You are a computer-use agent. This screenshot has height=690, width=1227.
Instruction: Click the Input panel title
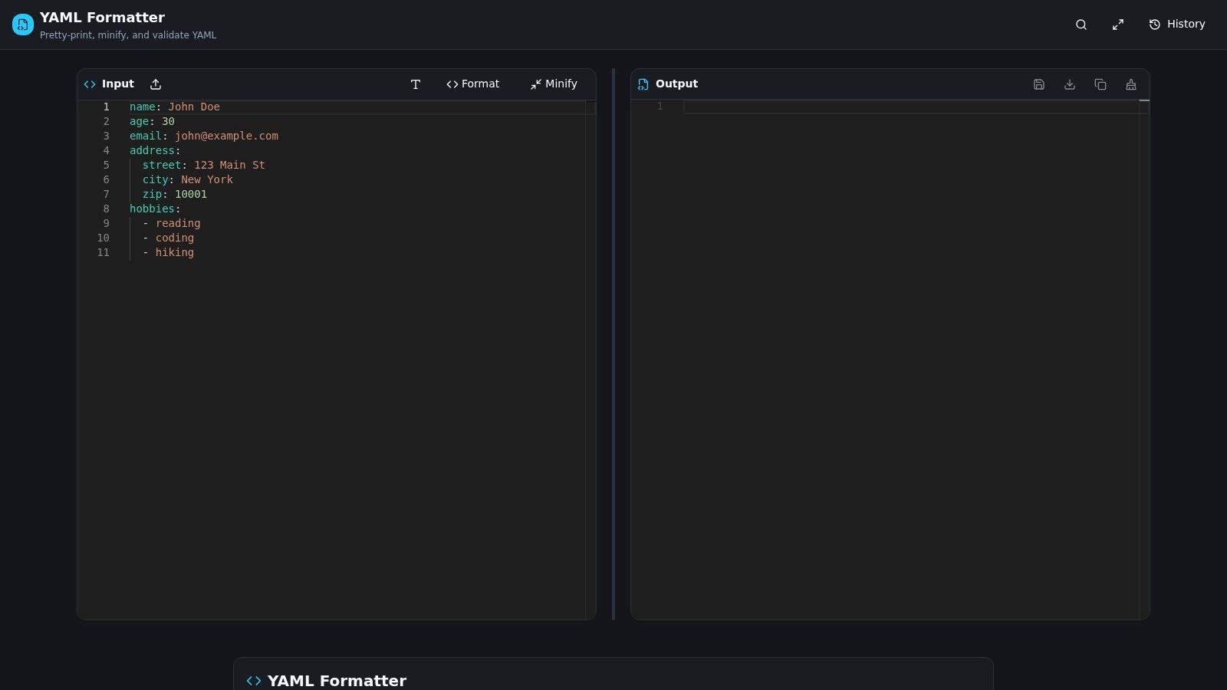118,84
